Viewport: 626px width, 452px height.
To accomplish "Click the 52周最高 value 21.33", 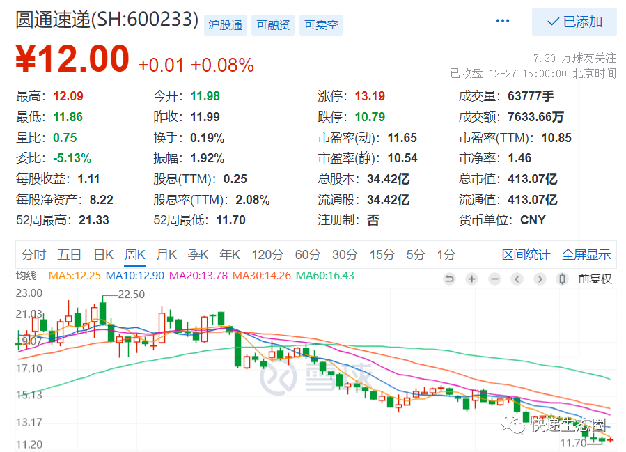I will click(94, 220).
